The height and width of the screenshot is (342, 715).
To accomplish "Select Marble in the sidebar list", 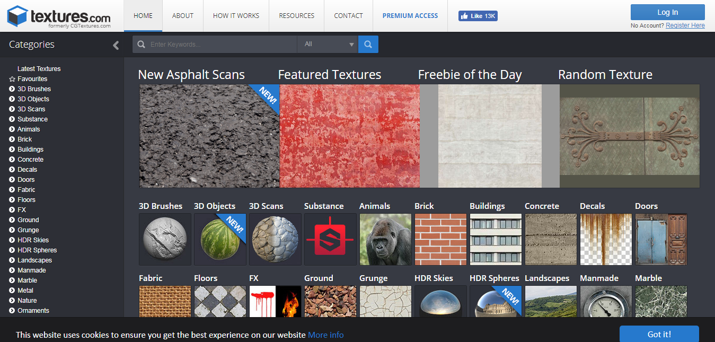I will pyautogui.click(x=27, y=280).
